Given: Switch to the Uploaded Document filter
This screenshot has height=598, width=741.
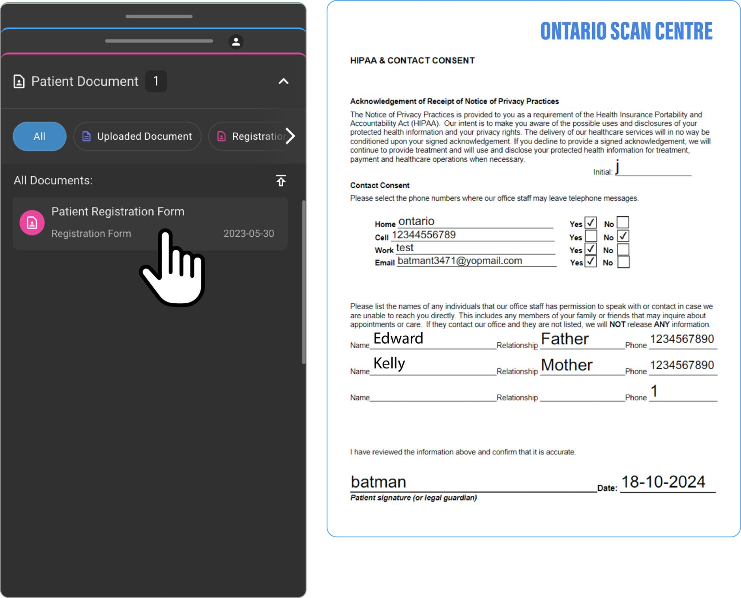Looking at the screenshot, I should click(x=137, y=136).
